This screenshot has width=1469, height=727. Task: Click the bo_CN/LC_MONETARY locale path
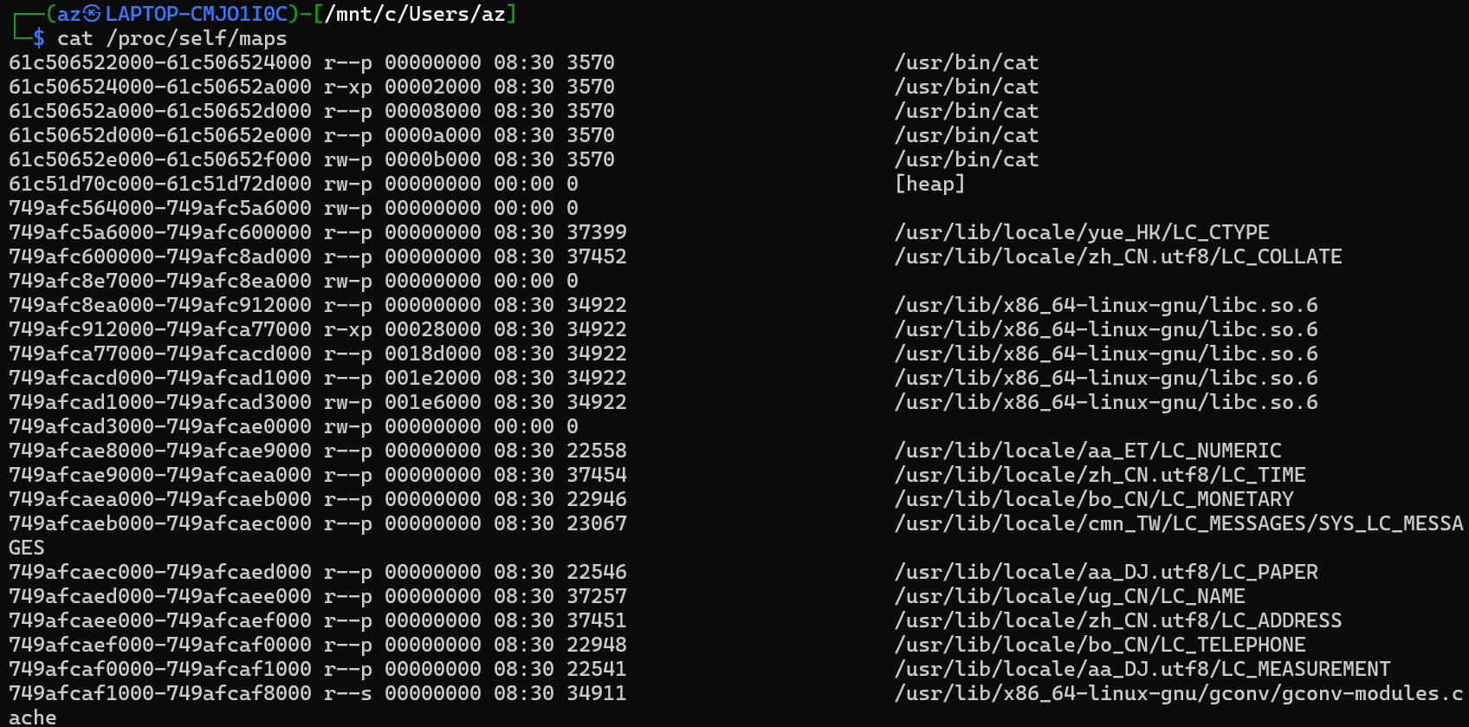tap(1093, 499)
